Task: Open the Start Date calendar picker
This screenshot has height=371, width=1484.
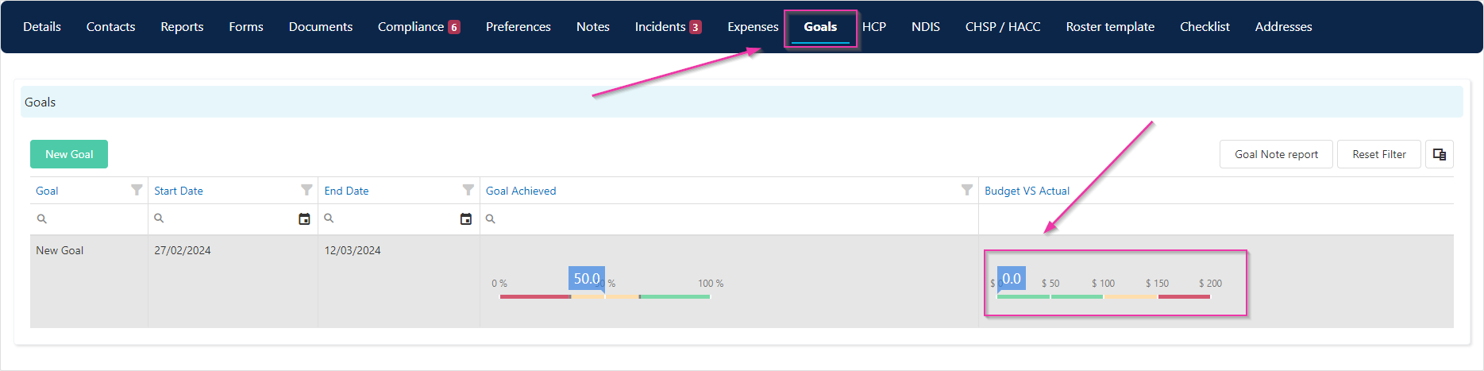Action: click(x=304, y=218)
